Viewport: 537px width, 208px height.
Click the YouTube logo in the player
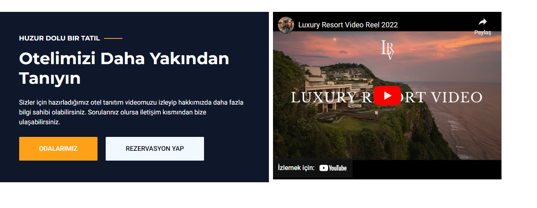333,168
